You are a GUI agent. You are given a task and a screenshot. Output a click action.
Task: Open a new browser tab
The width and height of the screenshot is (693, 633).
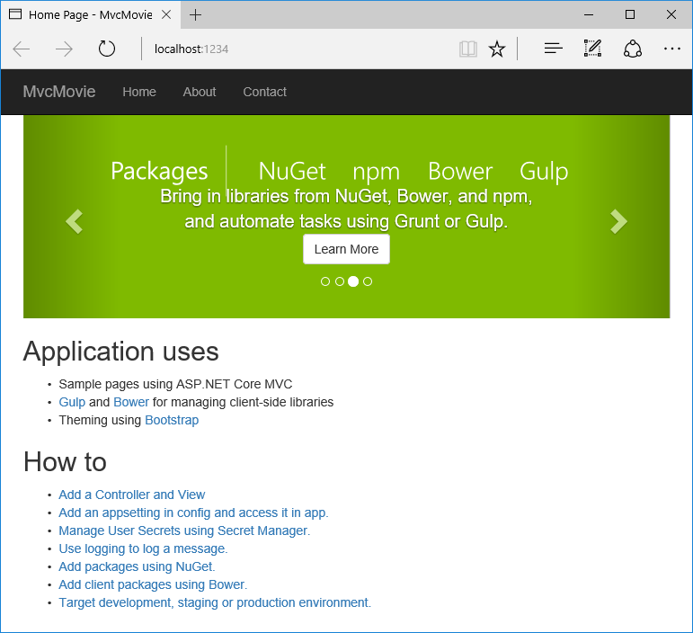[x=196, y=14]
